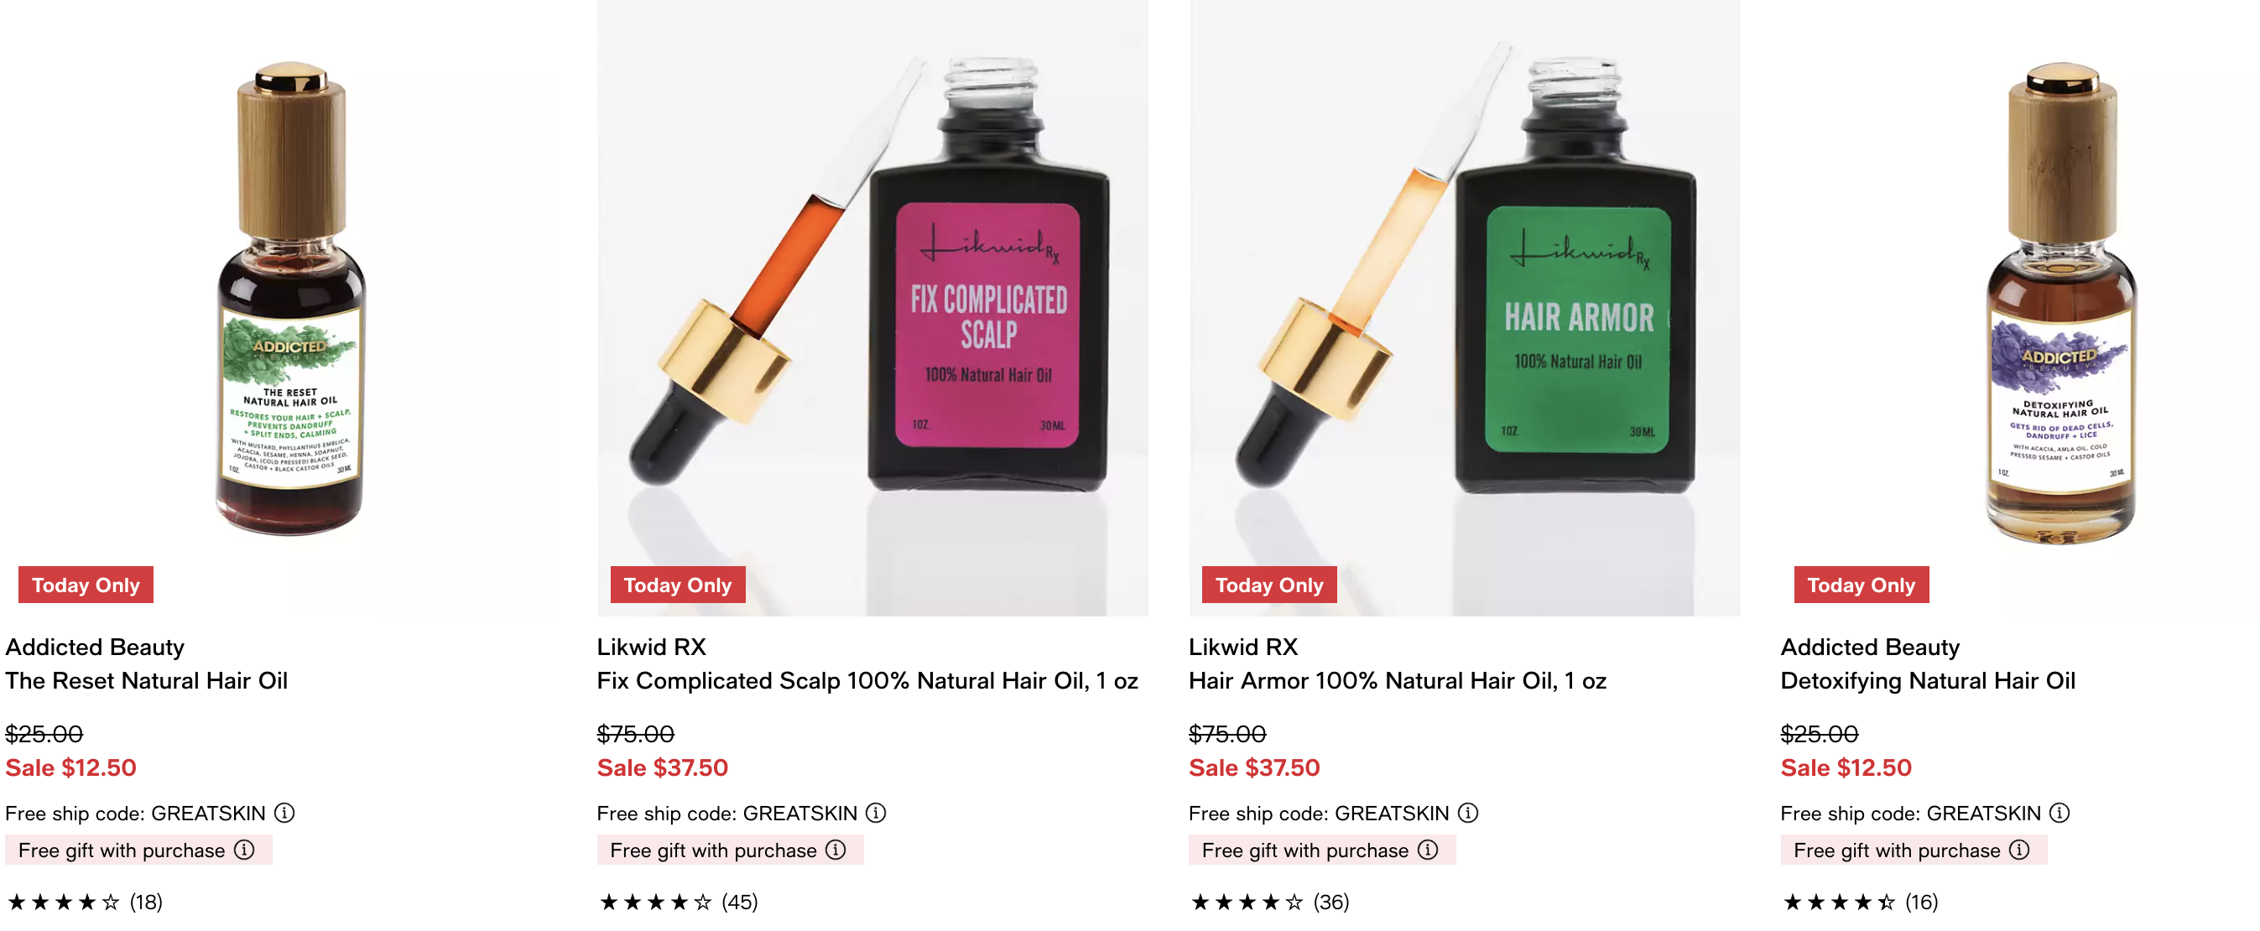Screen dimensions: 2260x931
Task: Open Detoxifying Natural Hair Oil product link
Action: tap(1928, 681)
